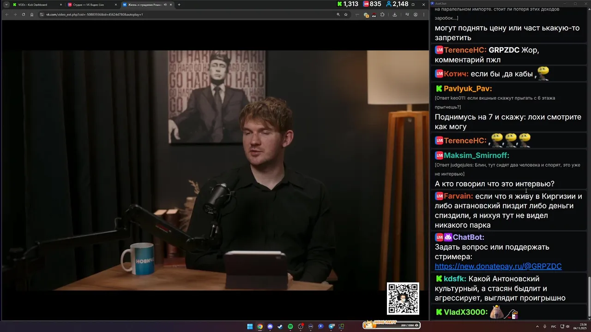Mute the tab with audio indicator

pos(165,5)
